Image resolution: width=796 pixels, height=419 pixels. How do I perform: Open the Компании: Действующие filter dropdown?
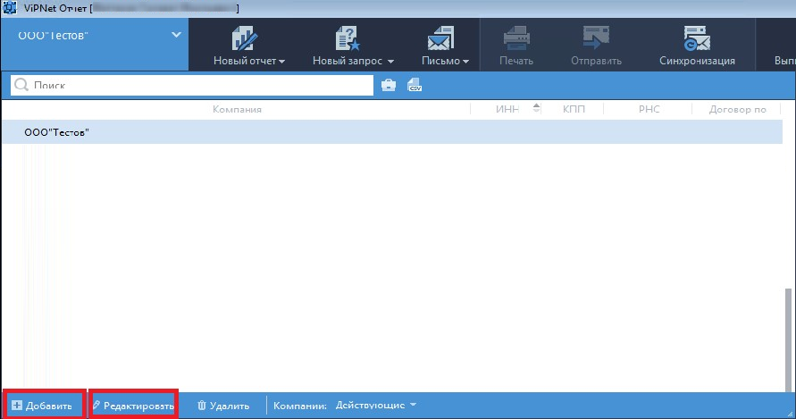[x=375, y=405]
